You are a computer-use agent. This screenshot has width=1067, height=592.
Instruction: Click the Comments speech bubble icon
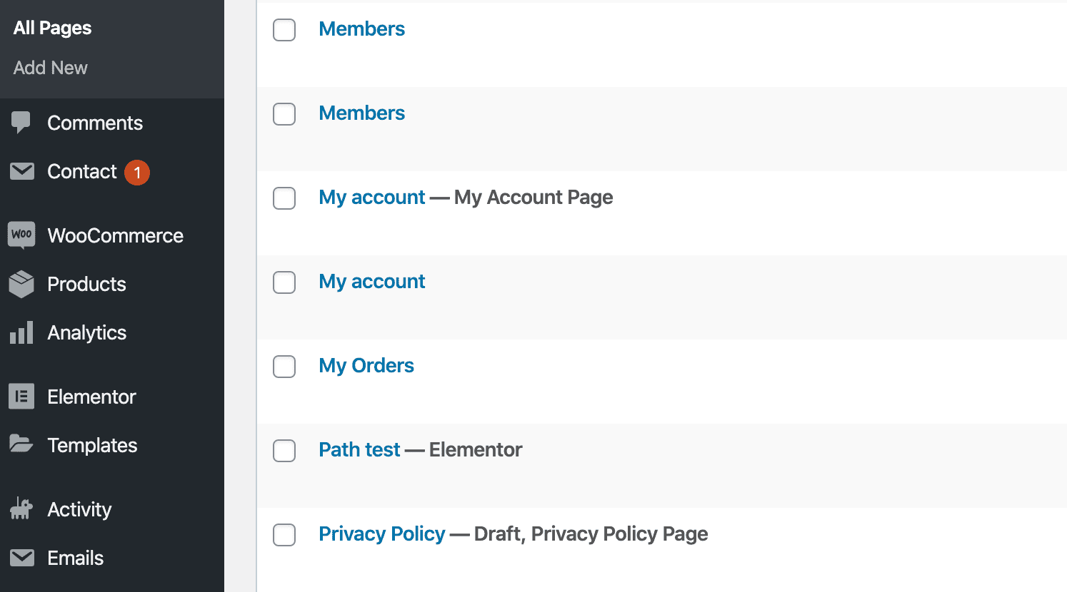[x=21, y=123]
